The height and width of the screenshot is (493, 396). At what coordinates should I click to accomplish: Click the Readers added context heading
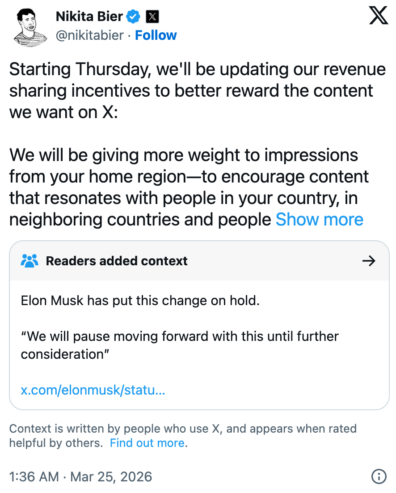(x=117, y=261)
